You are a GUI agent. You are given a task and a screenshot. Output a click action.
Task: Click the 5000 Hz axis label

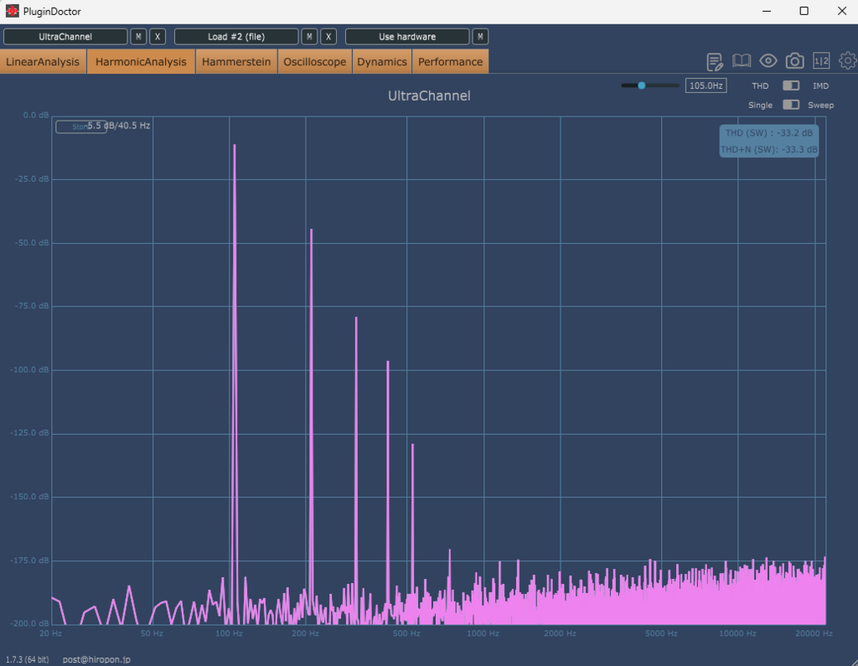(x=661, y=633)
